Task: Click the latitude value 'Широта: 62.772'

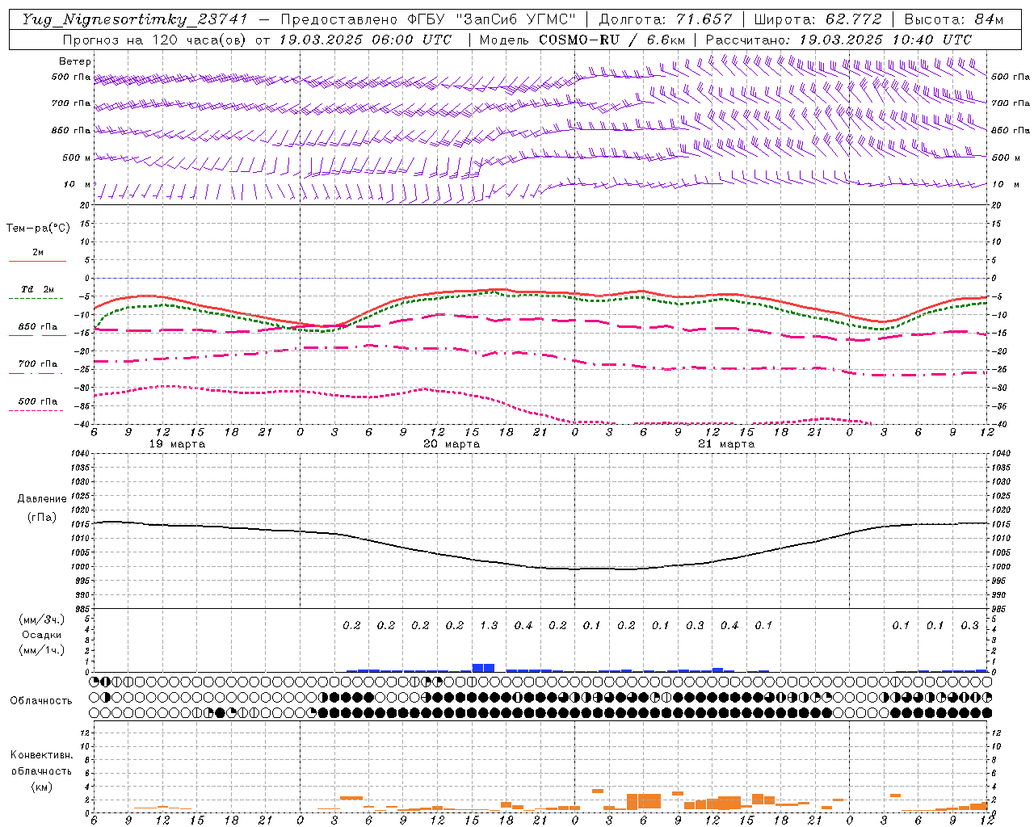Action: (x=818, y=19)
